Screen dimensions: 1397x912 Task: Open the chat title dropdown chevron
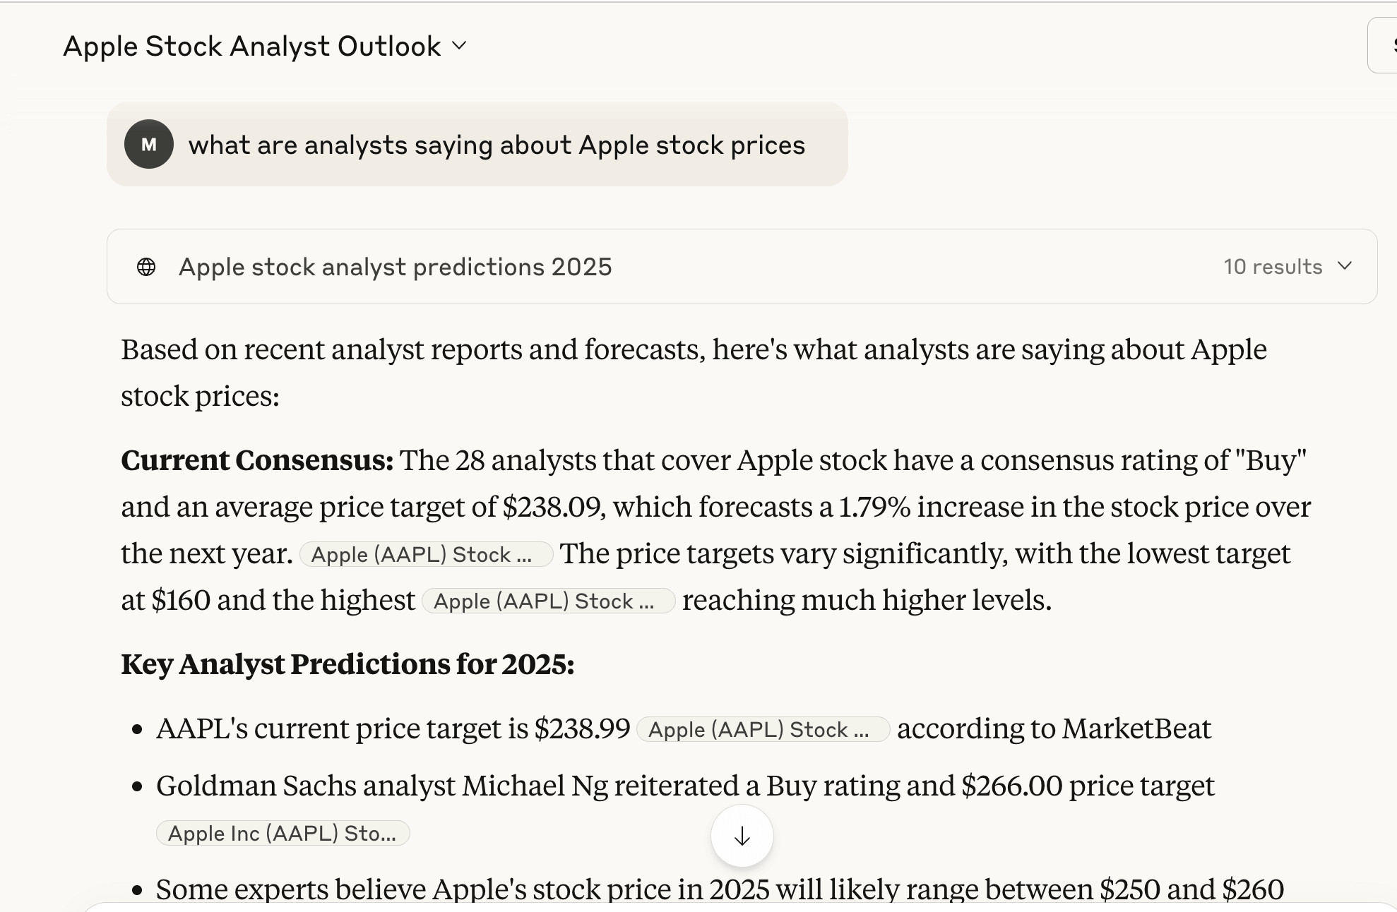click(459, 47)
